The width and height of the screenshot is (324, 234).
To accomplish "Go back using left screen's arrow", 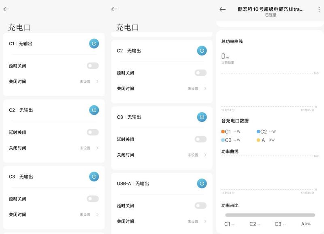I will coord(6,9).
